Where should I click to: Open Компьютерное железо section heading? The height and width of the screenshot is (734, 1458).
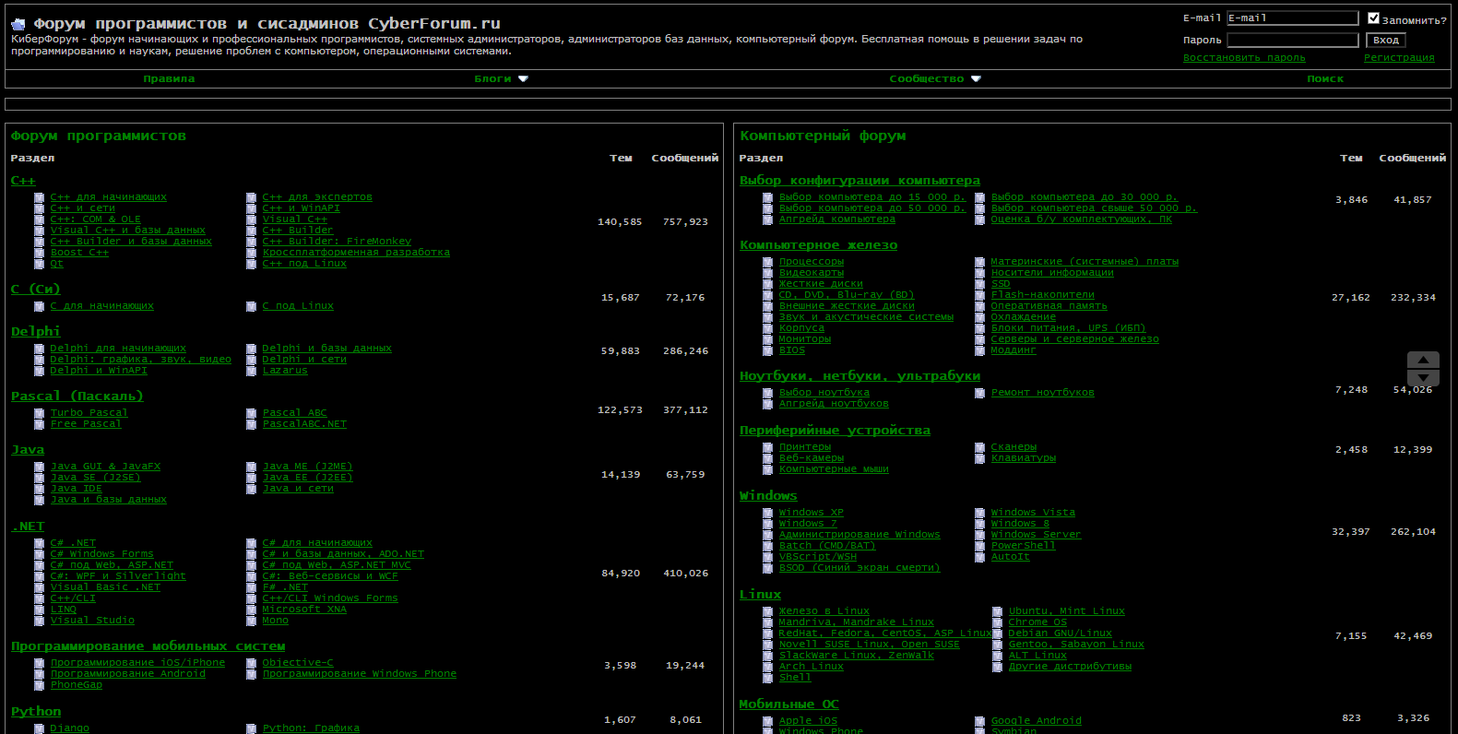click(x=818, y=245)
